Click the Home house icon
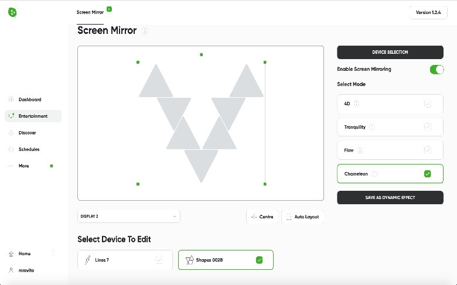The height and width of the screenshot is (285, 457). click(x=11, y=253)
